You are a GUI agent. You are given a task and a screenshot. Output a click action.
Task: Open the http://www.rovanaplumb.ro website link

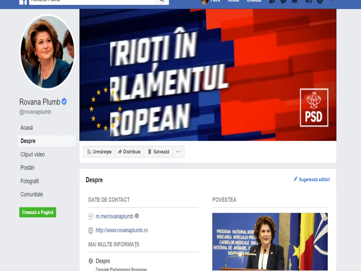122,230
